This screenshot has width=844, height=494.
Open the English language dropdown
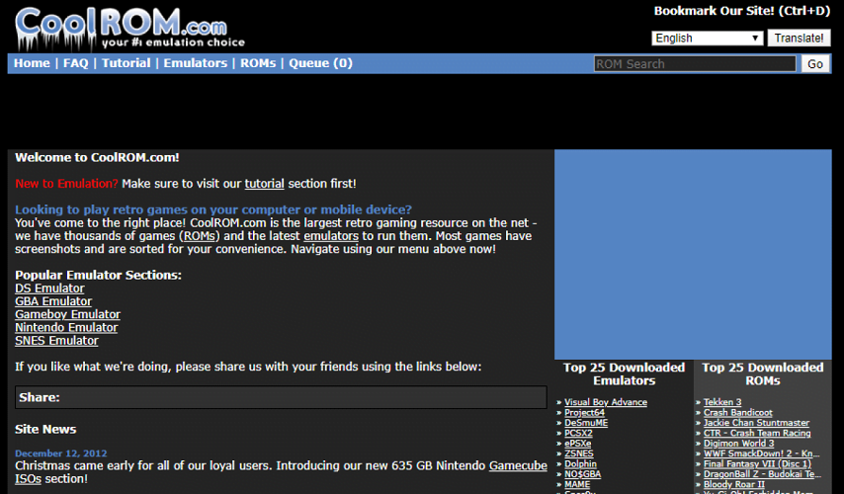click(x=707, y=39)
